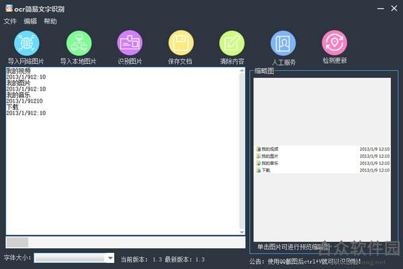This screenshot has width=403, height=269.
Task: Click 下载 row in thumbnail preview
Action: click(x=323, y=170)
